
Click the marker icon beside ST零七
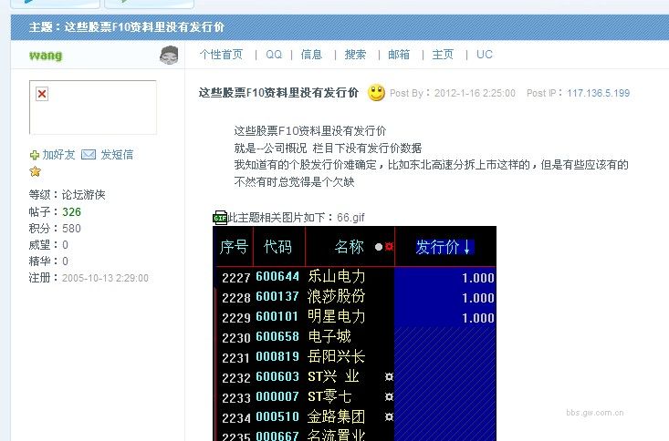(389, 396)
